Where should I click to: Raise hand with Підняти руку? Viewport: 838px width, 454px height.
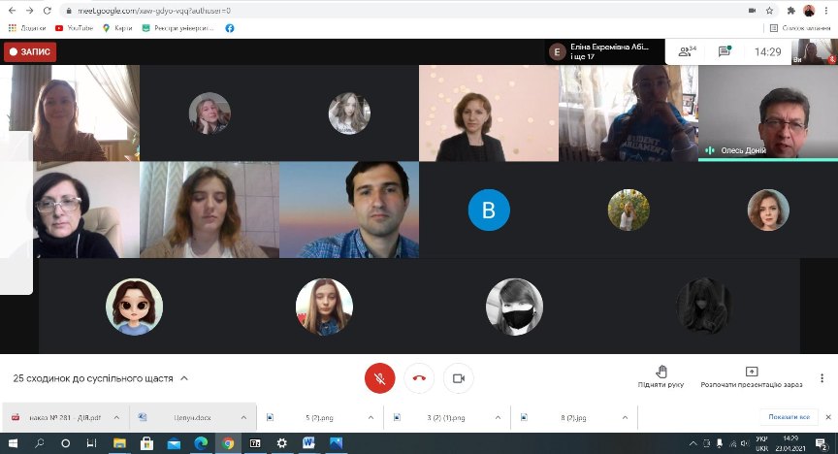click(x=661, y=376)
